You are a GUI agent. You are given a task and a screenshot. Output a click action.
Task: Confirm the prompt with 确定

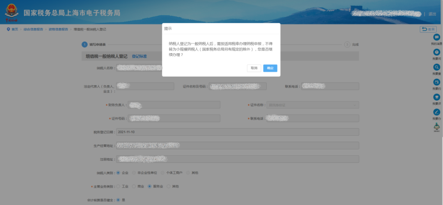tap(270, 68)
